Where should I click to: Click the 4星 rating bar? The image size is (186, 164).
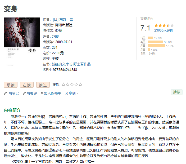click(155, 42)
